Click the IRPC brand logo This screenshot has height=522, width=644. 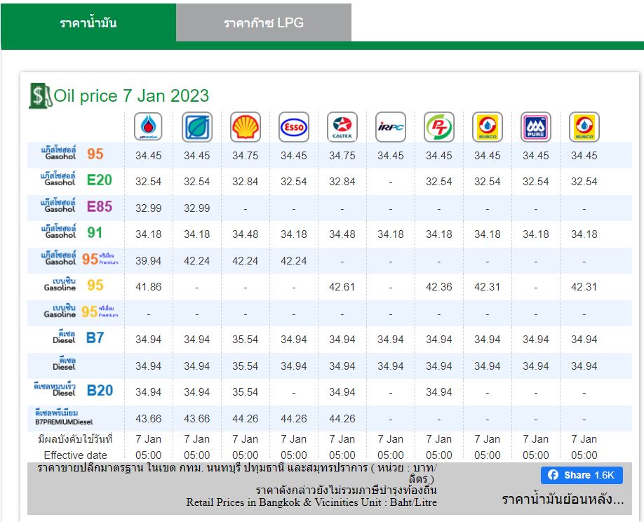click(x=391, y=127)
